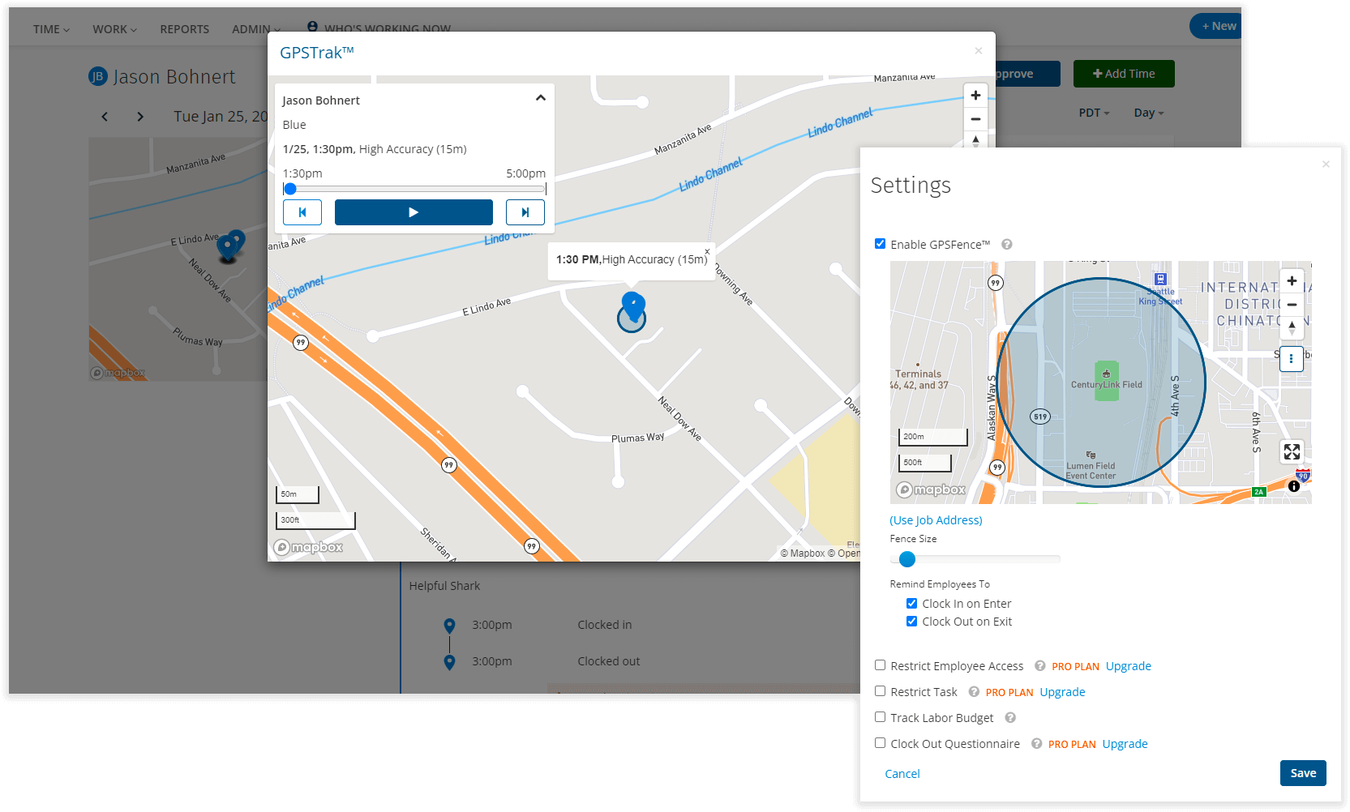Click Upgrade next to Clock Out Questionnaire

point(1125,744)
